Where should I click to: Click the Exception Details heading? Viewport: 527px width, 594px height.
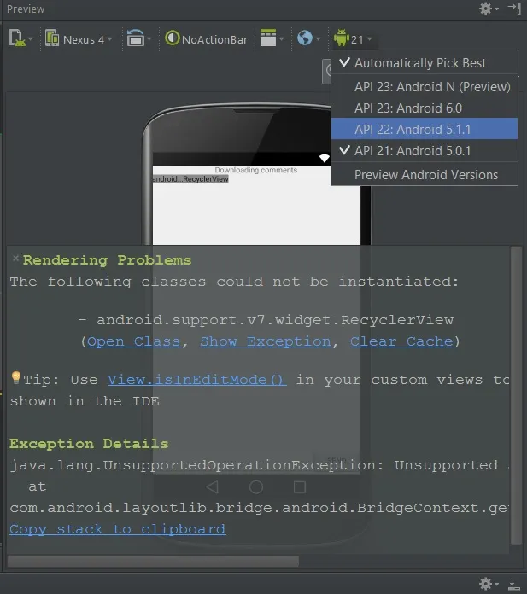pos(89,444)
